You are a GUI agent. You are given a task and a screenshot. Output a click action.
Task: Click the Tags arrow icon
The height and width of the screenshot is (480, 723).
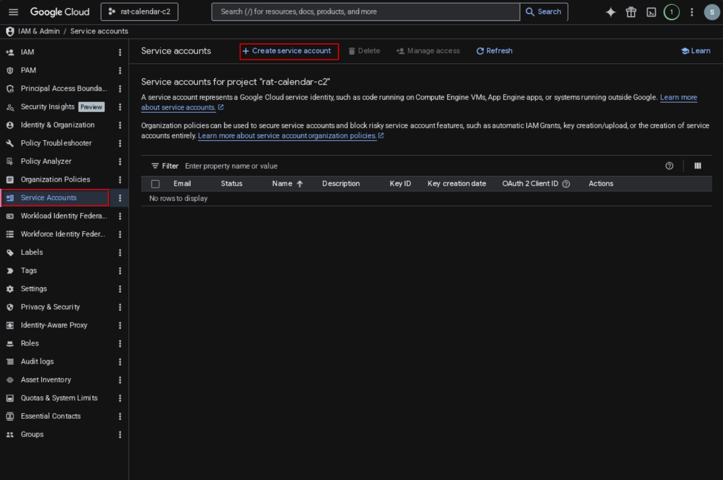pyautogui.click(x=10, y=271)
